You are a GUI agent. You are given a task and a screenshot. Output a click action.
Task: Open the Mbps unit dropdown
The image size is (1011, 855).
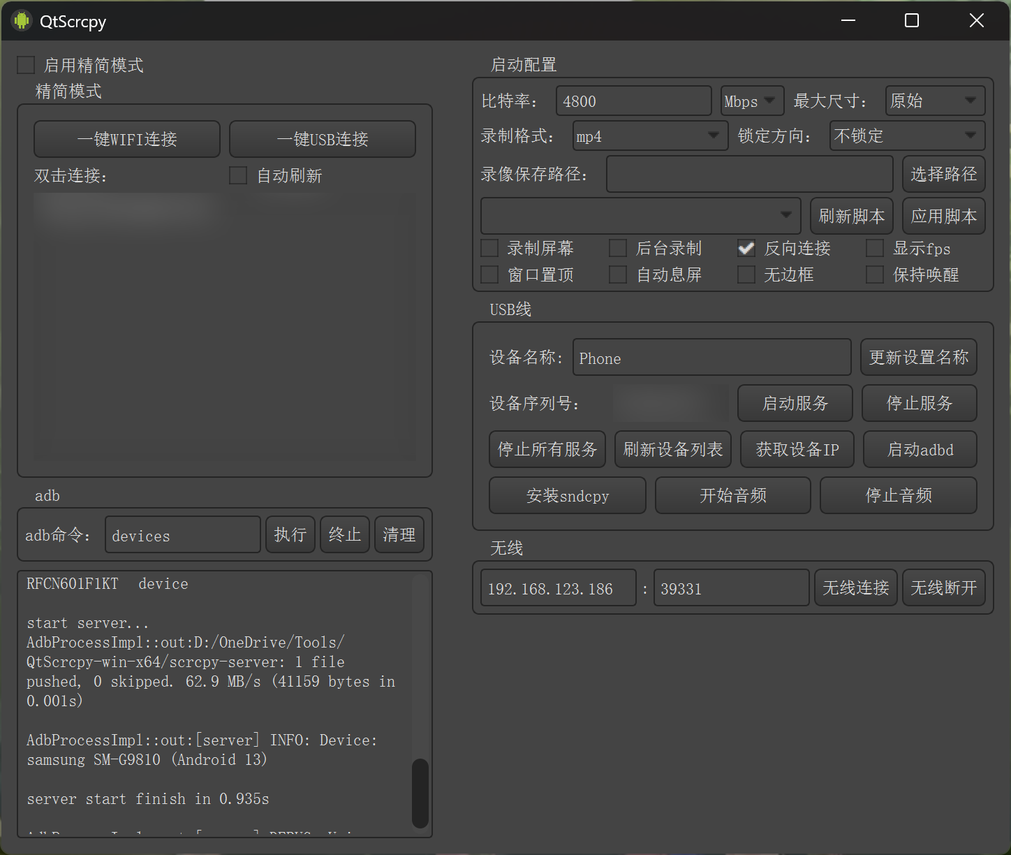coord(753,101)
